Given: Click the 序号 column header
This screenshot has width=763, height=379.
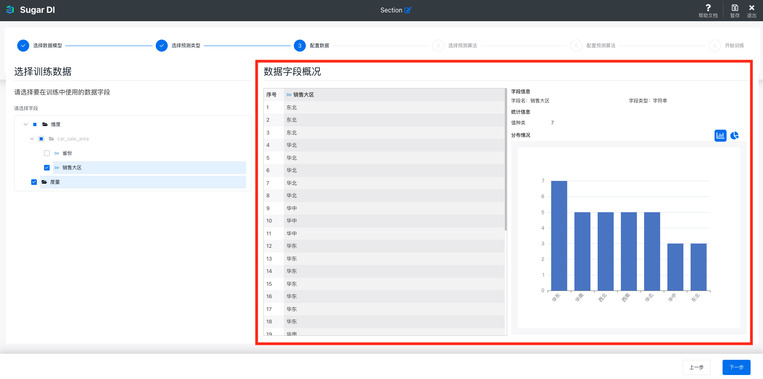Looking at the screenshot, I should [273, 95].
